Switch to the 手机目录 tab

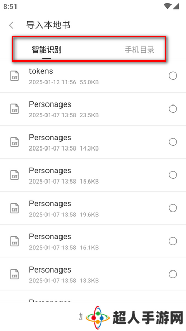139,50
